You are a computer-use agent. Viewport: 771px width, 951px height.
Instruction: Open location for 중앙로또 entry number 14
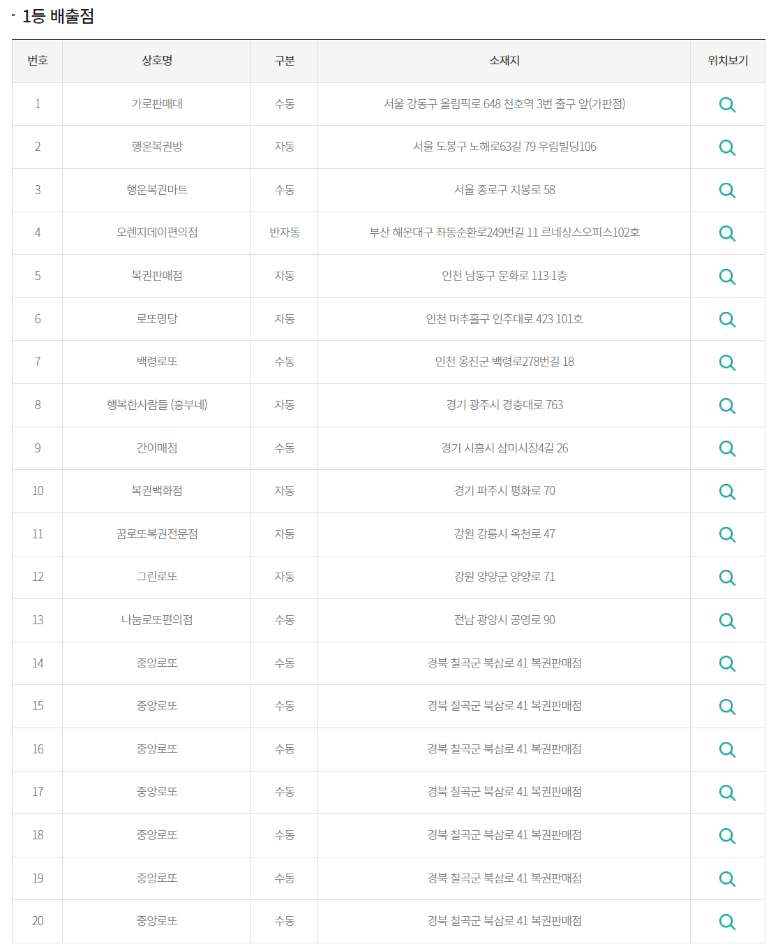728,663
